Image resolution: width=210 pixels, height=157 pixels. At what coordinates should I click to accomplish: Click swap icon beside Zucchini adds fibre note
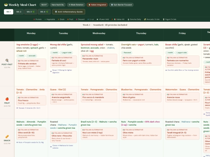click(166, 70)
